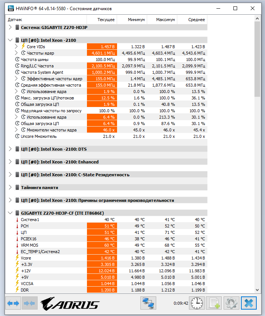Click the clock icon beside Частота шины
This screenshot has width=265, height=316.
[17, 60]
